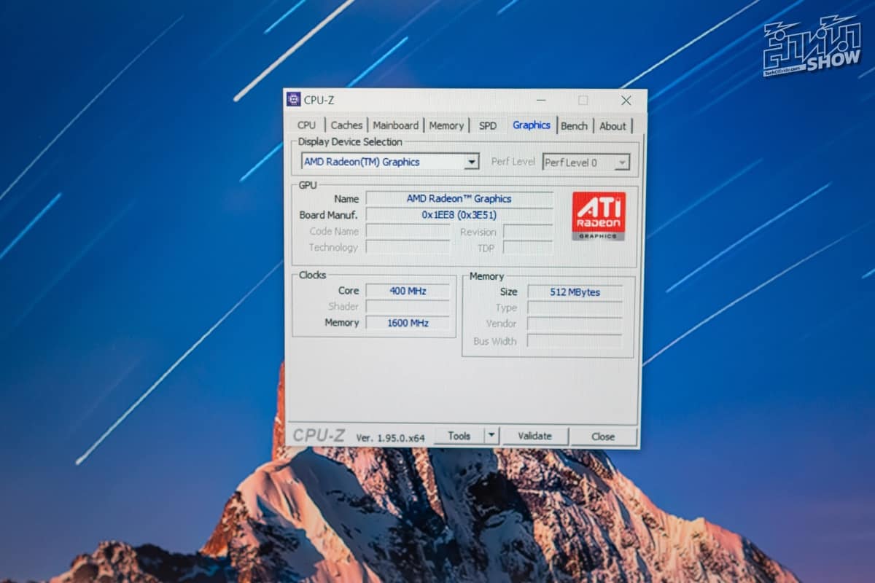The width and height of the screenshot is (875, 583).
Task: Click the memory Size value 512 MBytes
Action: [575, 291]
